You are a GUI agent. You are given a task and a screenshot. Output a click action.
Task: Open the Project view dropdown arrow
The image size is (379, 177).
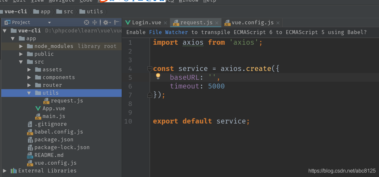tap(49, 23)
